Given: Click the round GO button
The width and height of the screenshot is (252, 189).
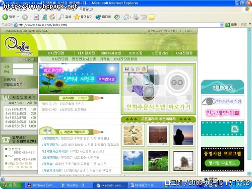Looking at the screenshot, I should (x=177, y=83).
